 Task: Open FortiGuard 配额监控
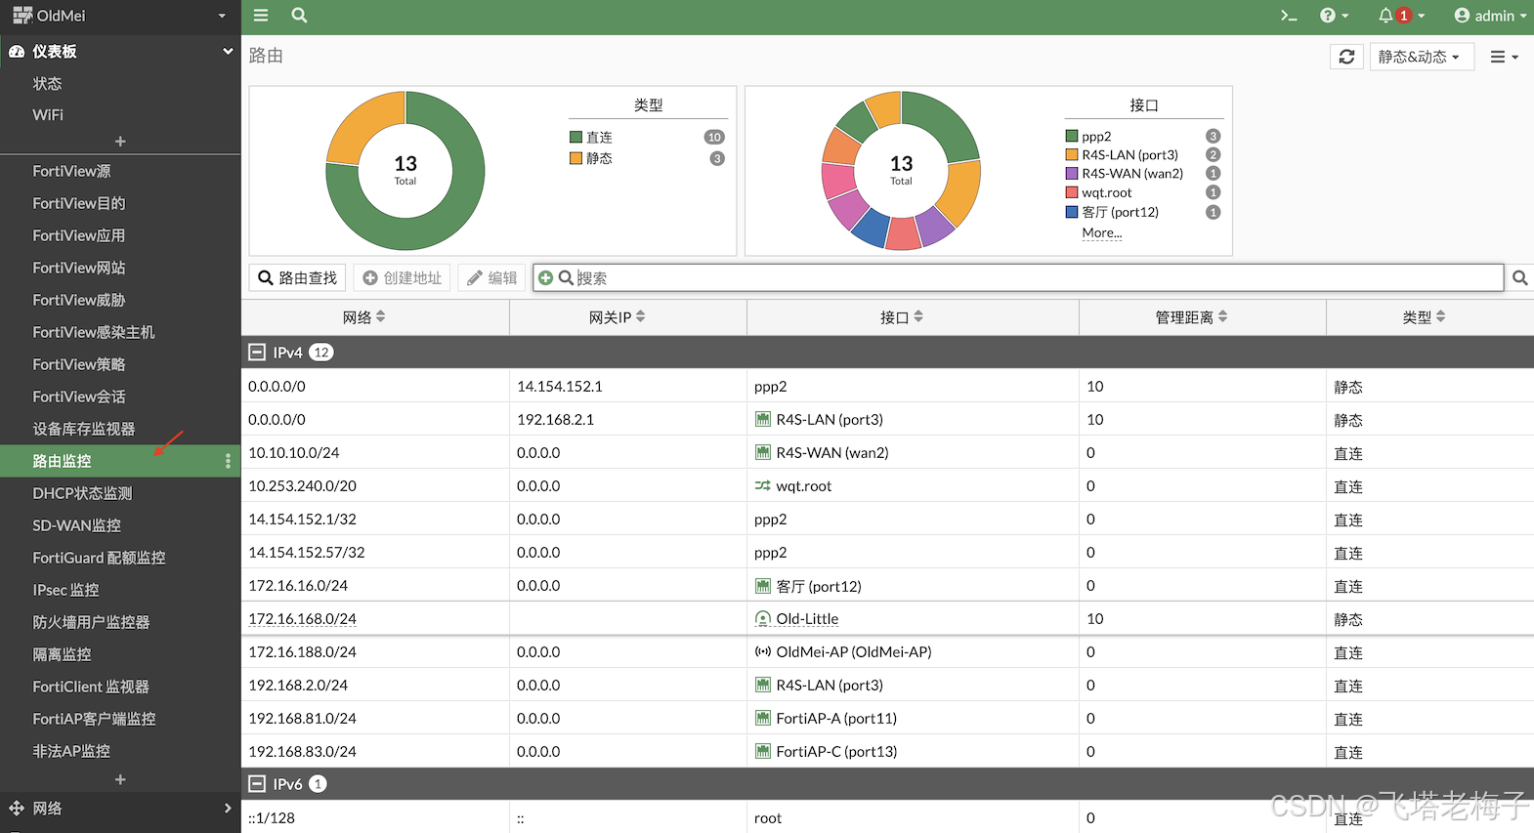(x=99, y=558)
